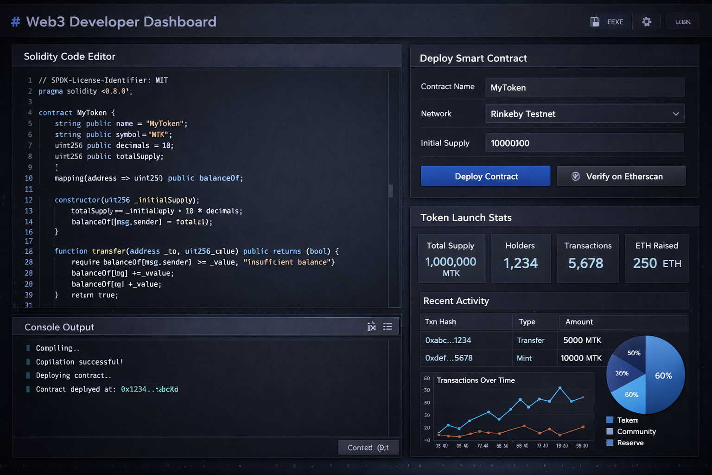The width and height of the screenshot is (712, 475).
Task: Click the shield icon on Verify on Etherscan
Action: pyautogui.click(x=576, y=176)
